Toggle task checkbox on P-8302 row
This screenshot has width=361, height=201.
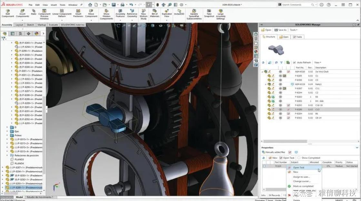(288, 118)
